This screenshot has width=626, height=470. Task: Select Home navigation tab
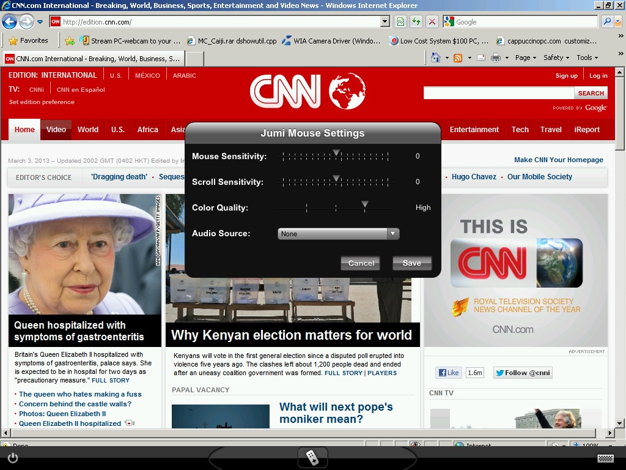pos(24,130)
